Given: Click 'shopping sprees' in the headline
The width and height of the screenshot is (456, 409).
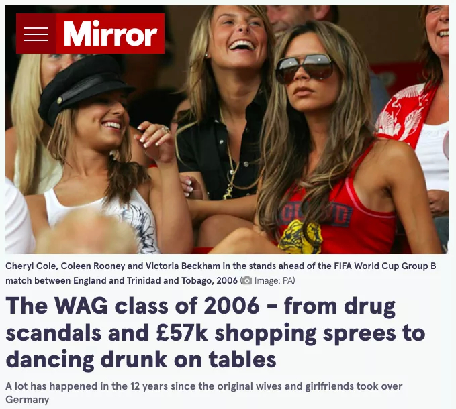Looking at the screenshot, I should tap(306, 334).
